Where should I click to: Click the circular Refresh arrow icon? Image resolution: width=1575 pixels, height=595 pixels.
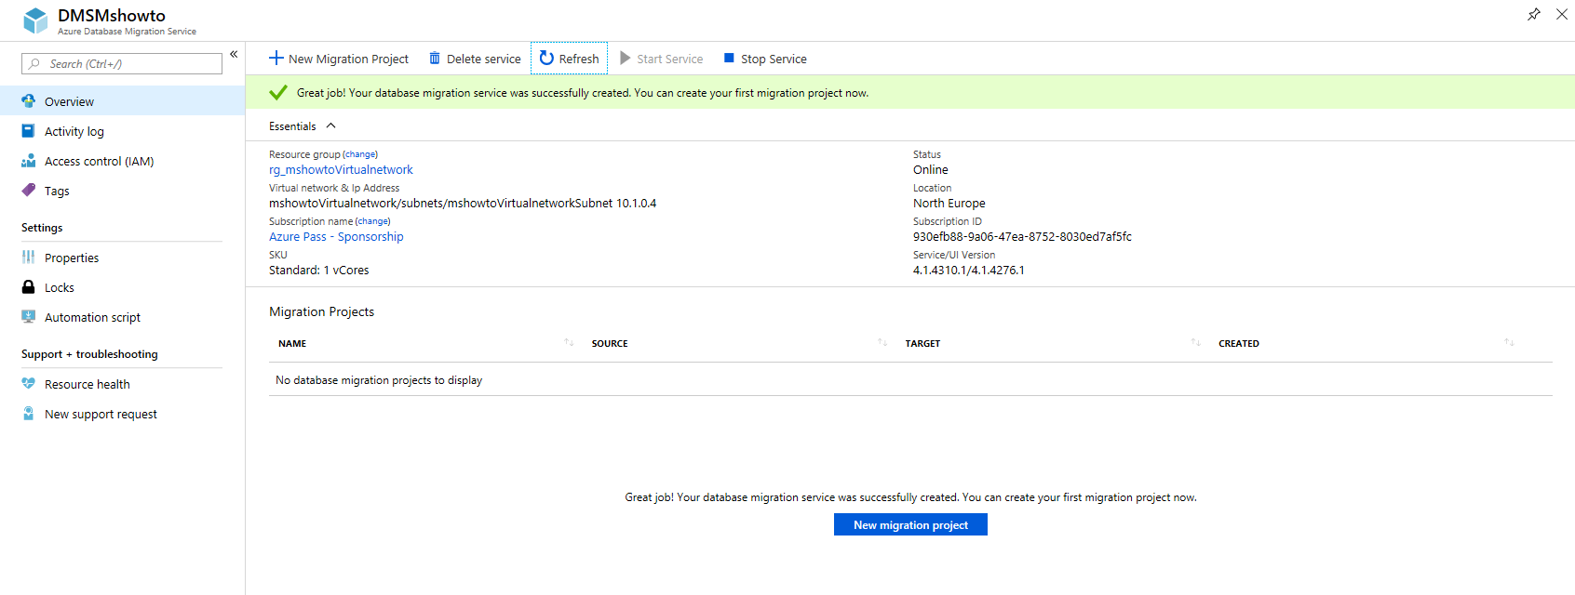click(546, 58)
